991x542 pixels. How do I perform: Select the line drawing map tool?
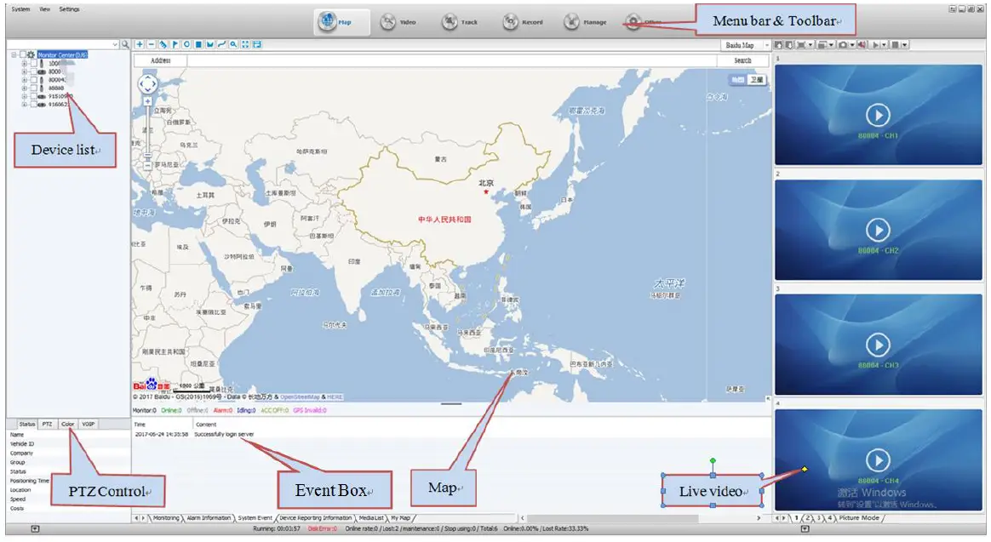pyautogui.click(x=221, y=44)
